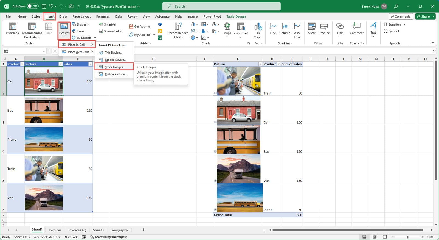439x240 pixels.
Task: Open pivot Picture field filter dropdown
Action: click(x=260, y=64)
